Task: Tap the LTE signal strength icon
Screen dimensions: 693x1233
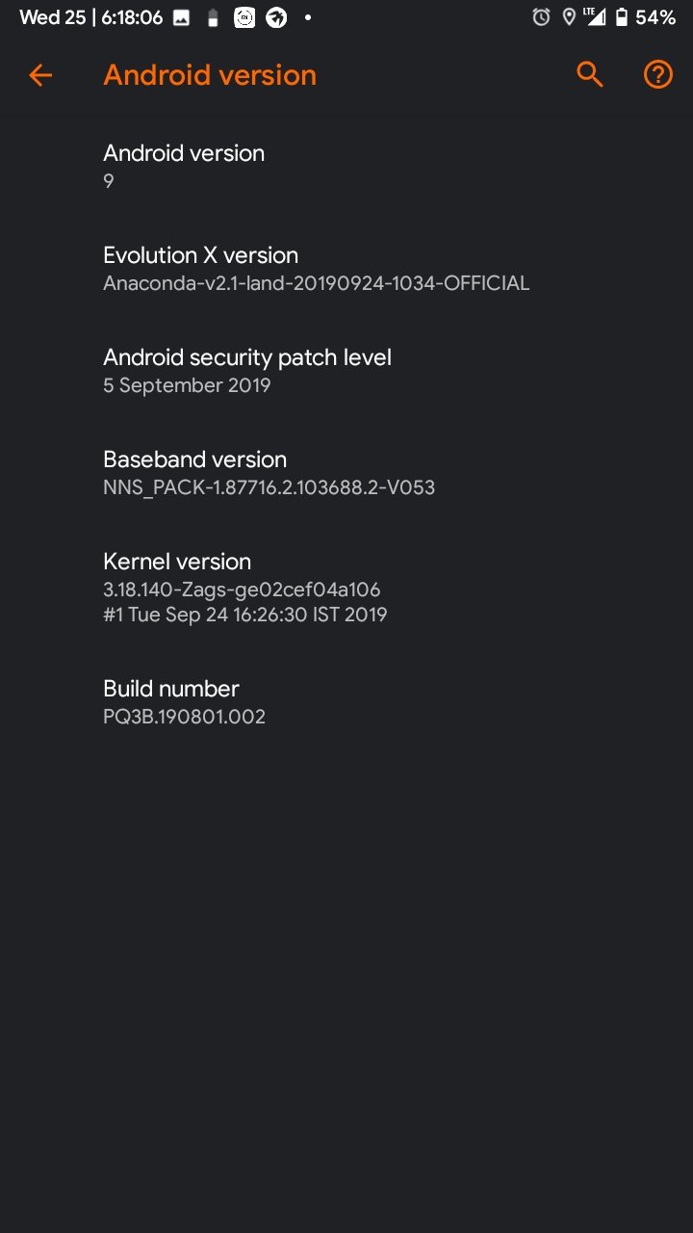Action: click(595, 17)
